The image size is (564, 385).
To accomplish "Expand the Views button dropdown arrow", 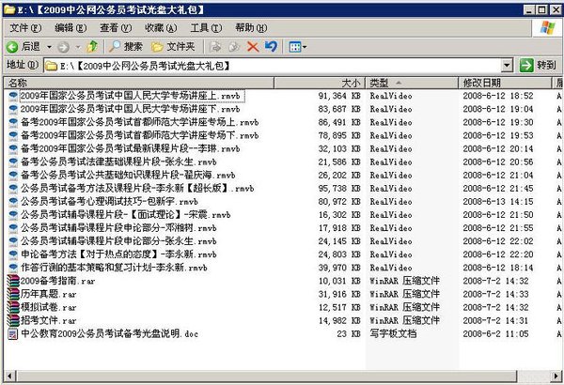I will 305,47.
